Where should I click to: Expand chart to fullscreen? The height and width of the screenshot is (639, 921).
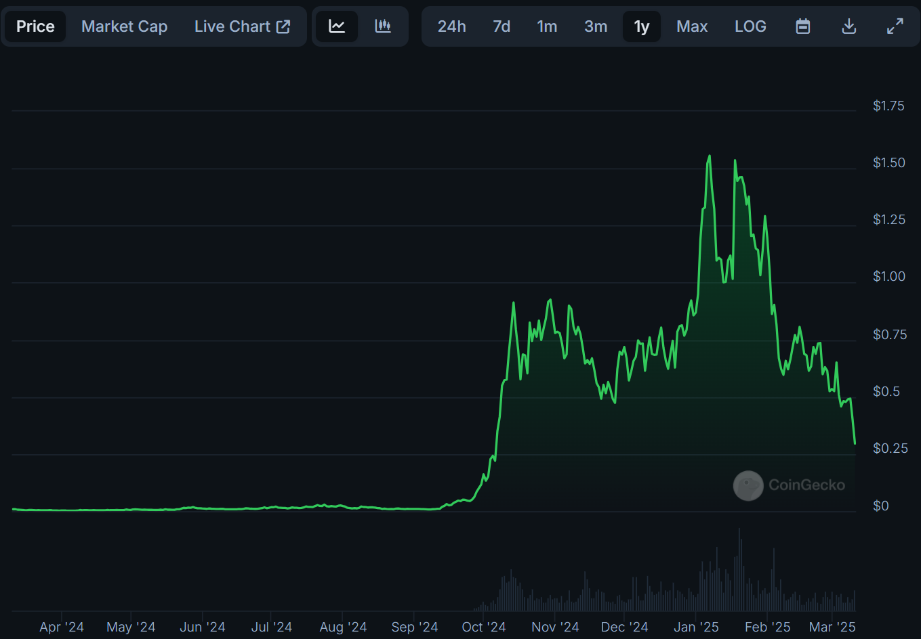pyautogui.click(x=895, y=26)
